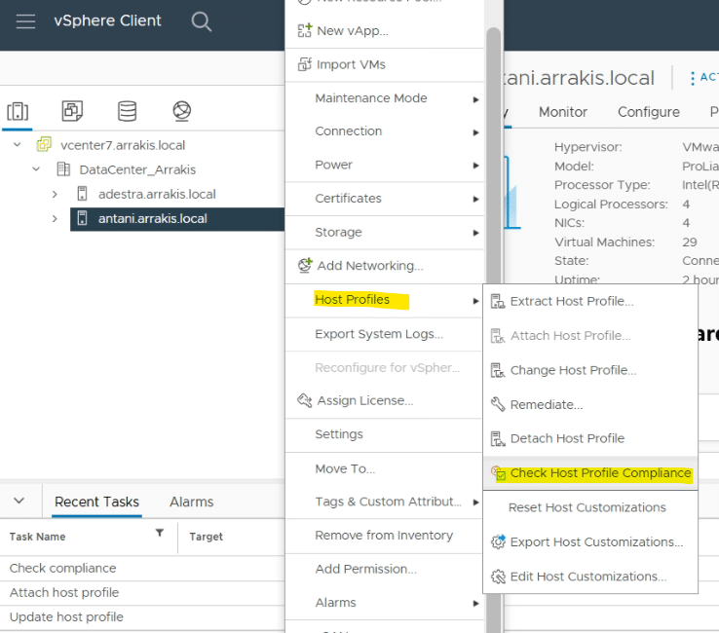Click the Remediate wrench icon
This screenshot has width=719, height=633.
point(498,404)
